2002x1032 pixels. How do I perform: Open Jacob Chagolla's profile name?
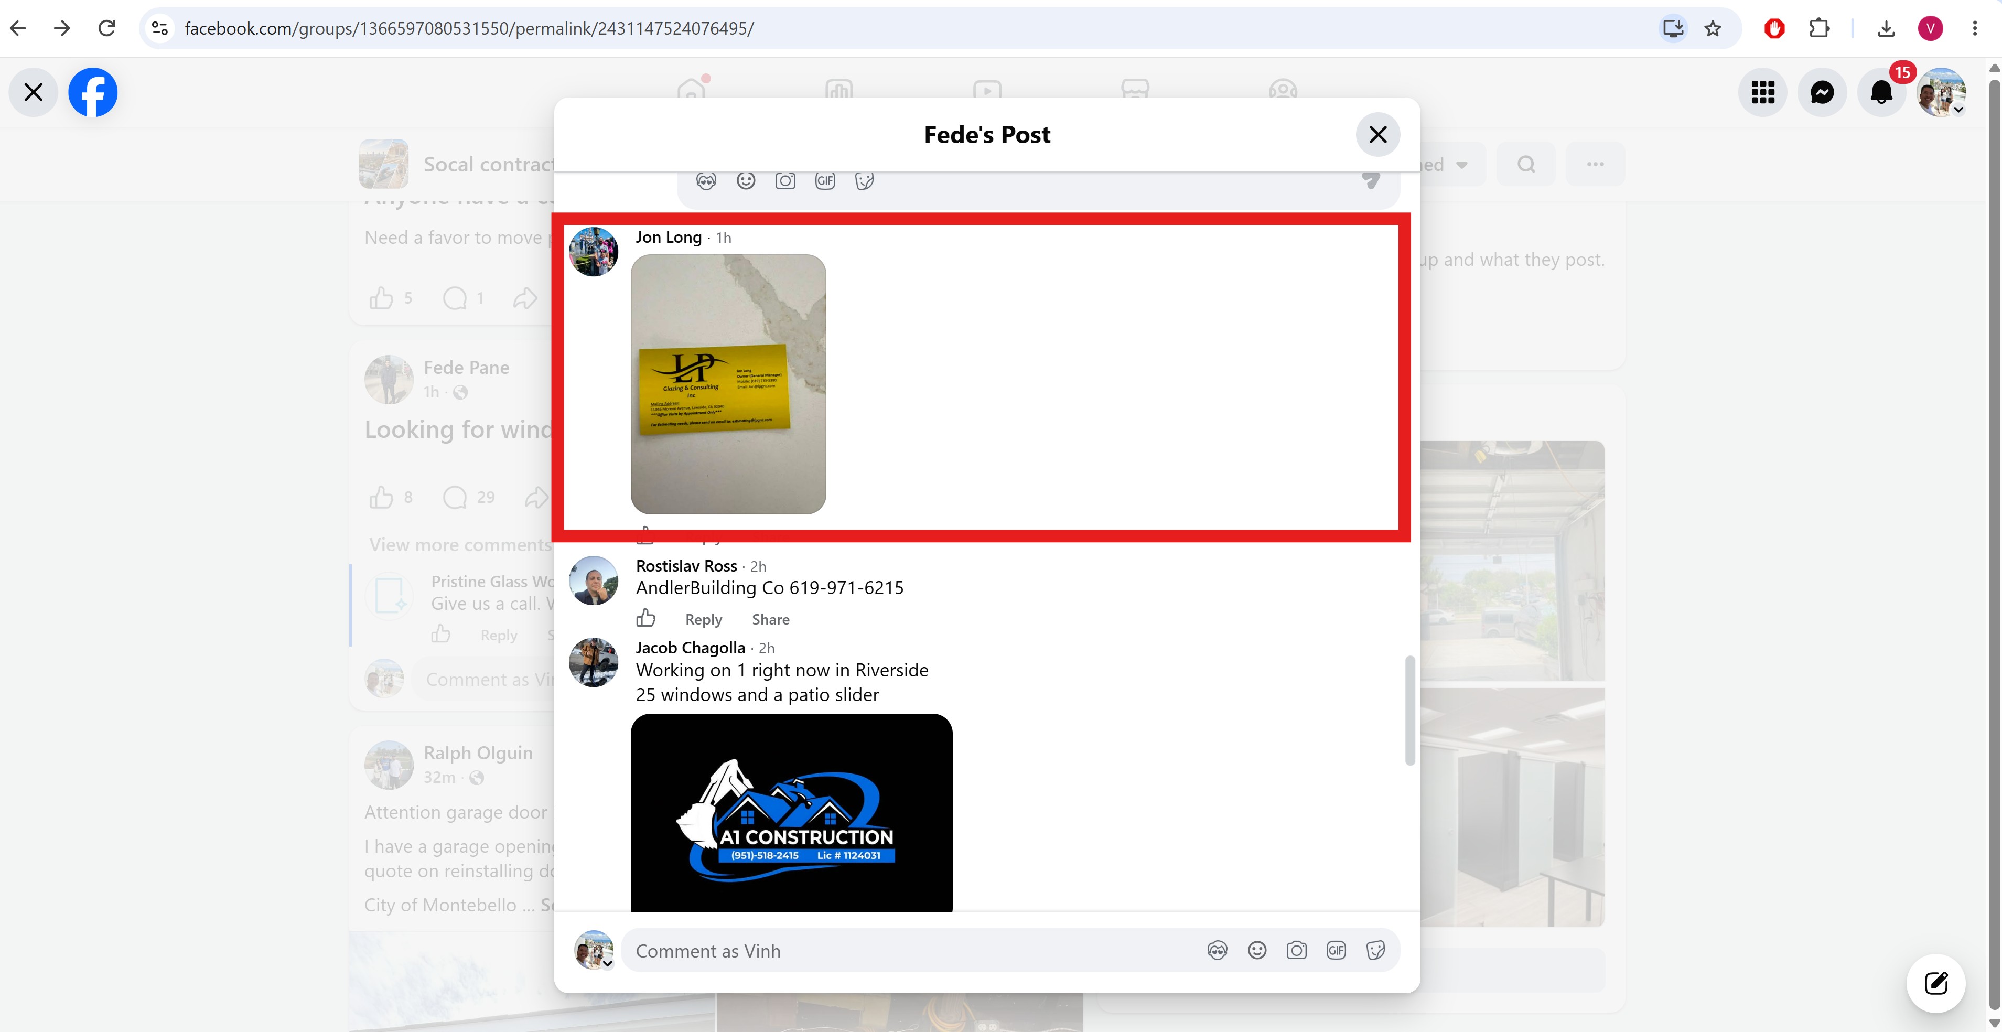click(690, 647)
